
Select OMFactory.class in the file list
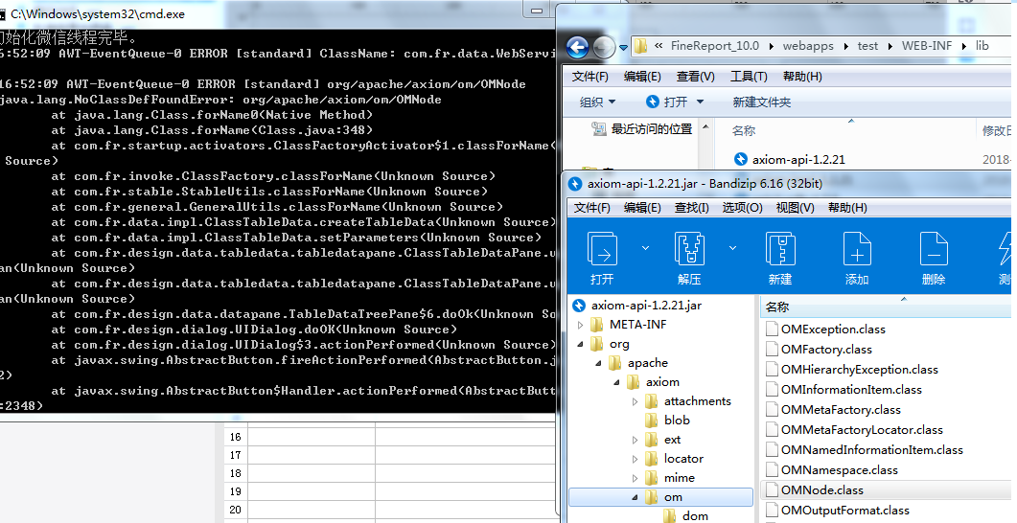[826, 350]
